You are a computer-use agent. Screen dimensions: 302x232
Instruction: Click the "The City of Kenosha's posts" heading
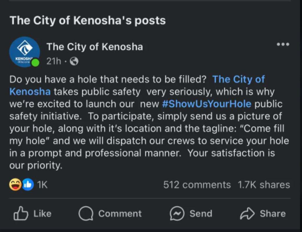tap(88, 21)
